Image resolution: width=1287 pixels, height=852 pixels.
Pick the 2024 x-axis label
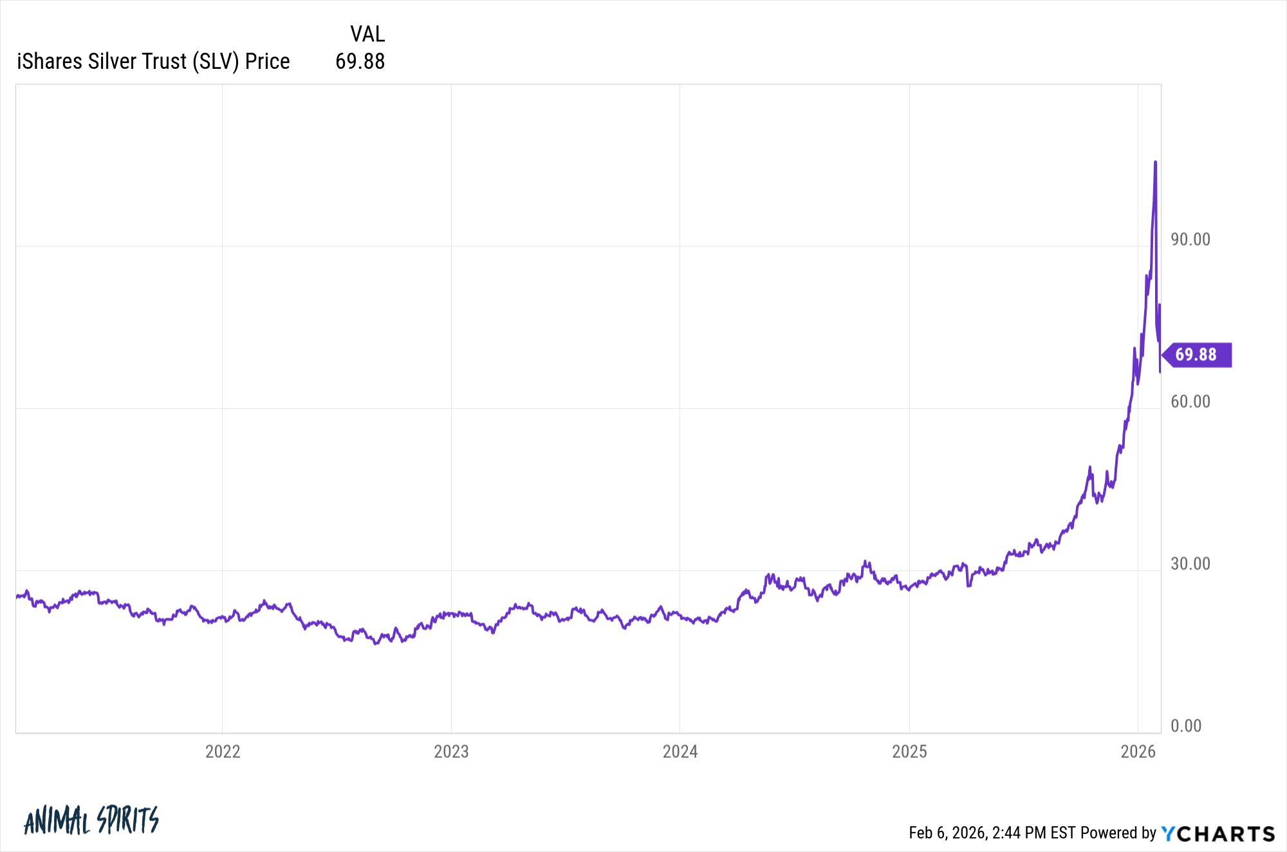(680, 752)
